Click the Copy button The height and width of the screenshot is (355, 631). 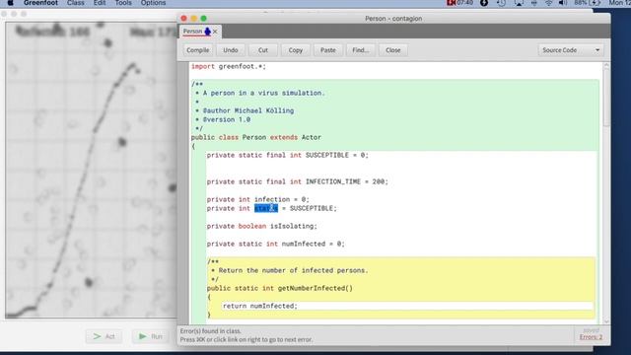[x=296, y=50]
